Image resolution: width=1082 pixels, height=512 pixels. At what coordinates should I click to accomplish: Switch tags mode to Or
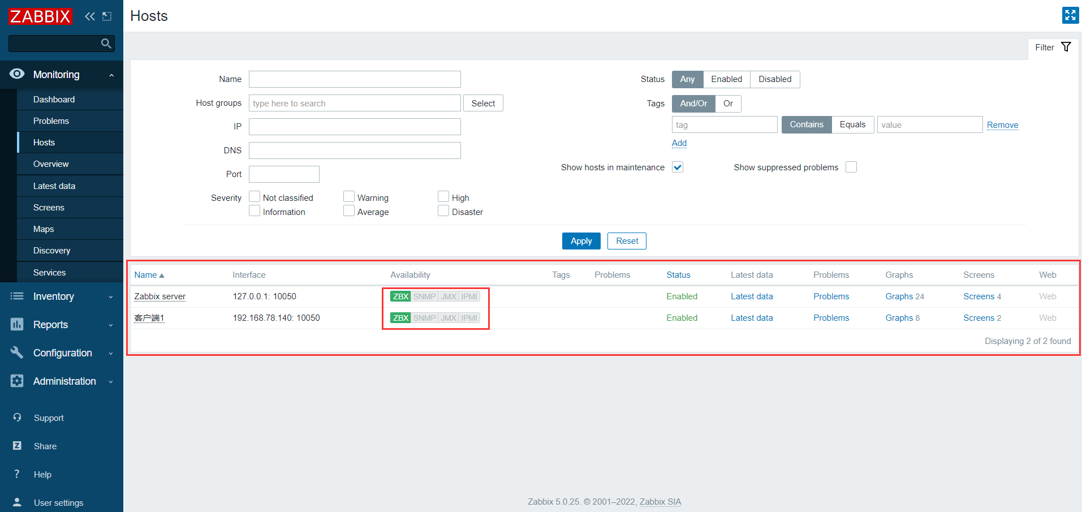728,104
